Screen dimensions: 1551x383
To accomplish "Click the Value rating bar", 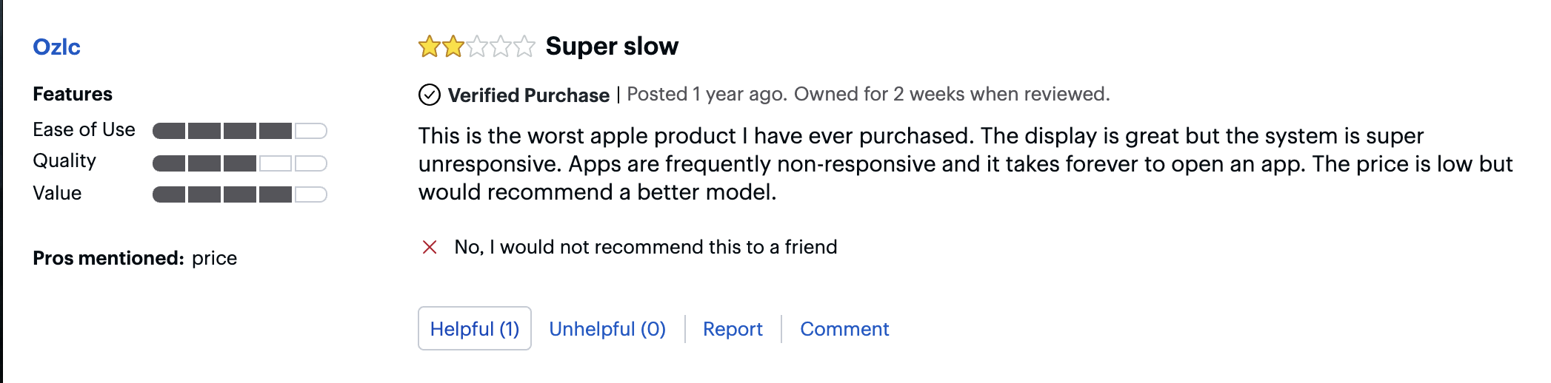I will pos(239,194).
